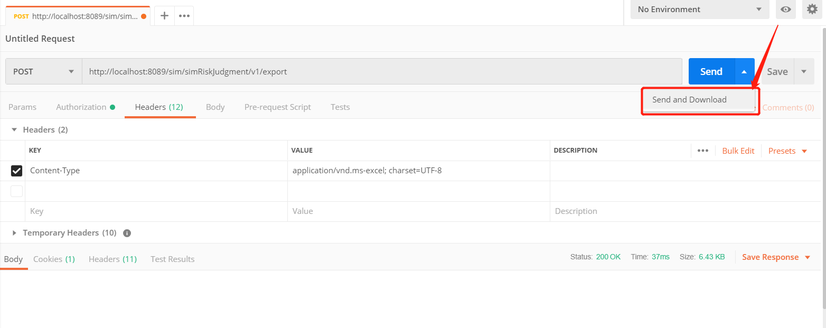Open the No Environment selector
This screenshot has width=826, height=328.
tap(699, 10)
